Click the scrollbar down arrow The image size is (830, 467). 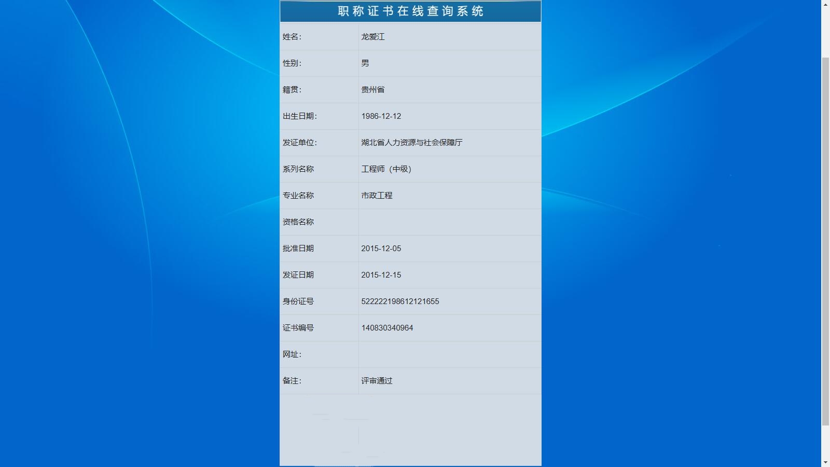click(826, 462)
